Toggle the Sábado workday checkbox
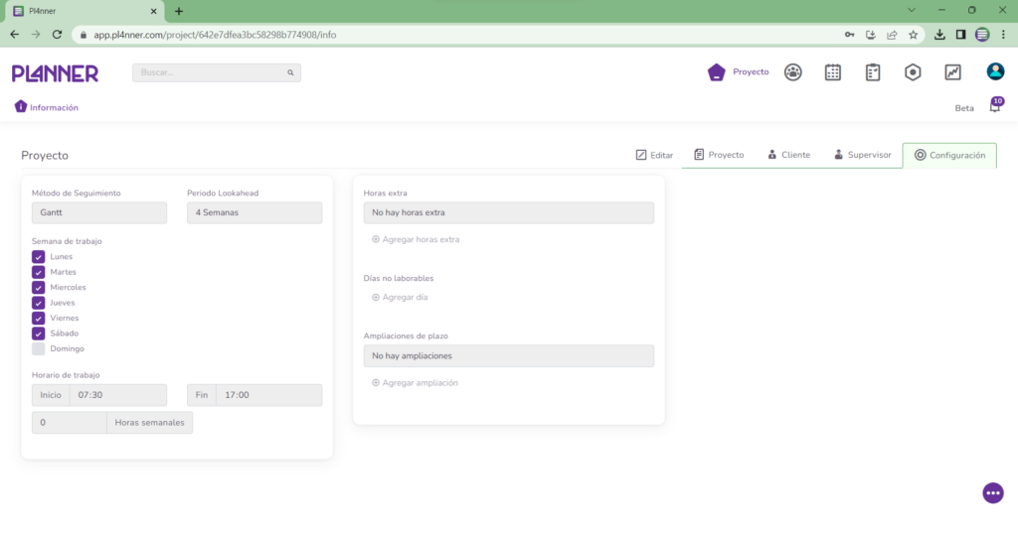The image size is (1018, 538). 39,334
